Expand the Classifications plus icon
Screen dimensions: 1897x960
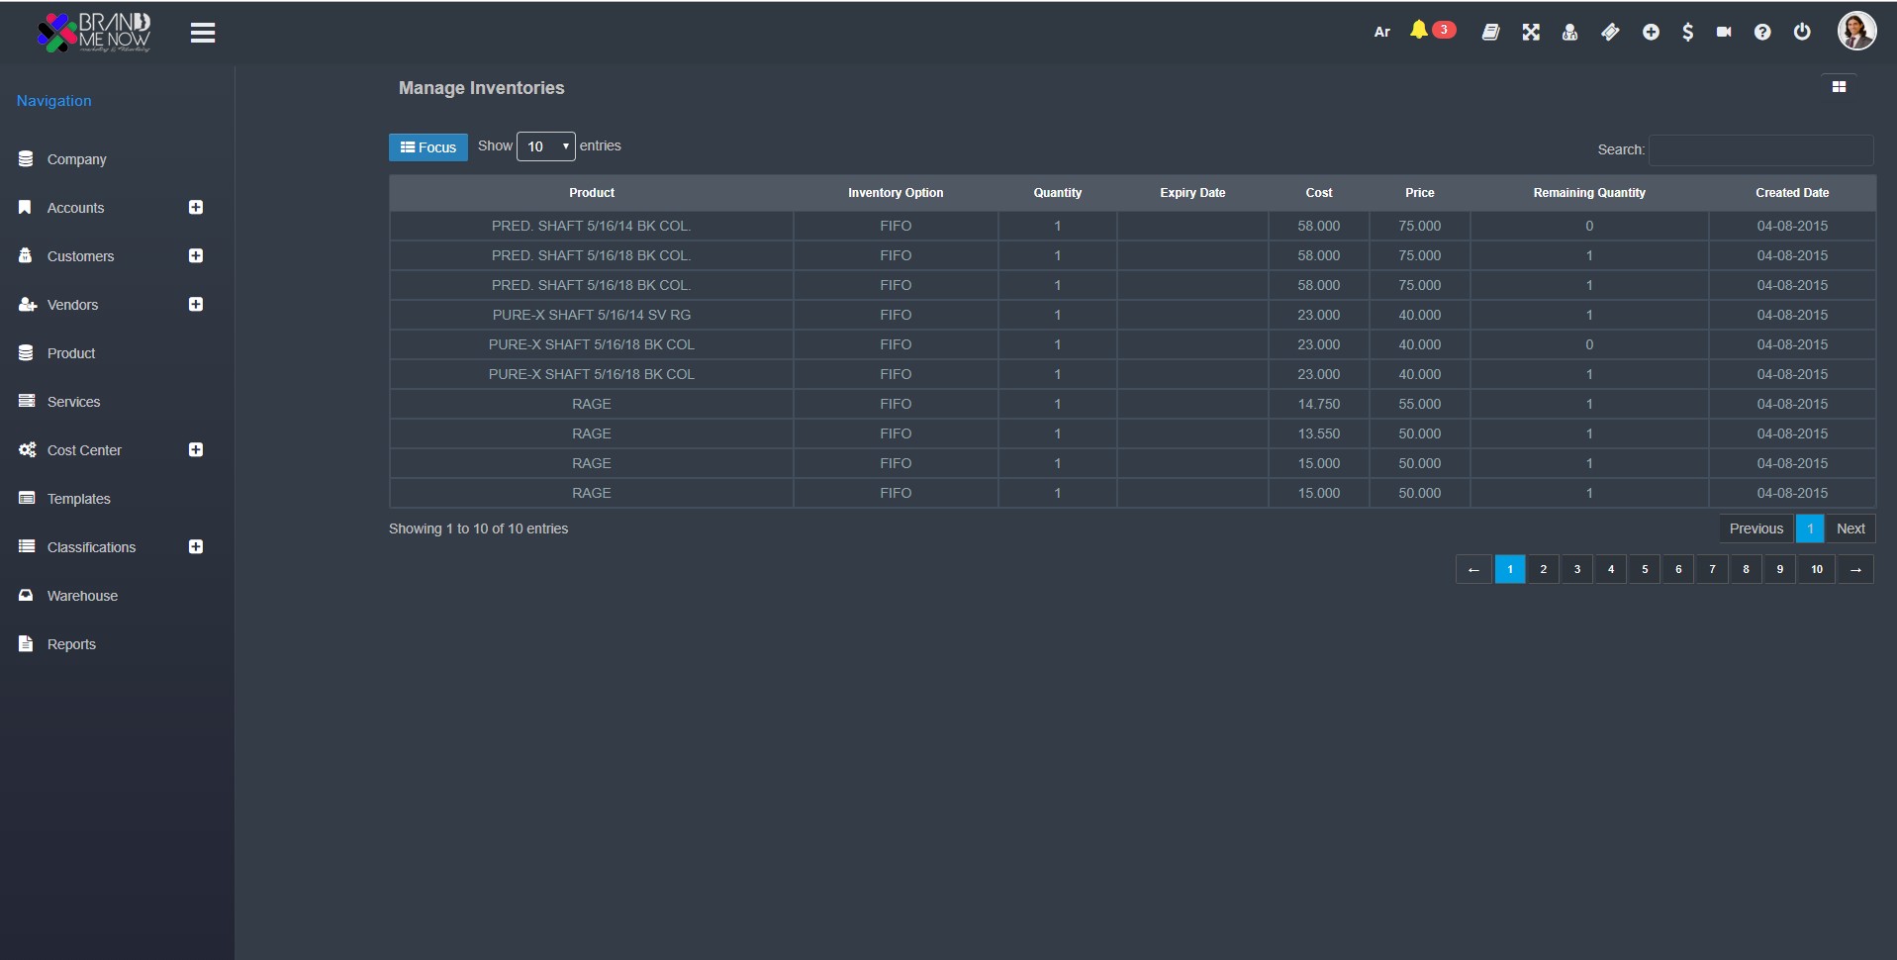pos(196,547)
